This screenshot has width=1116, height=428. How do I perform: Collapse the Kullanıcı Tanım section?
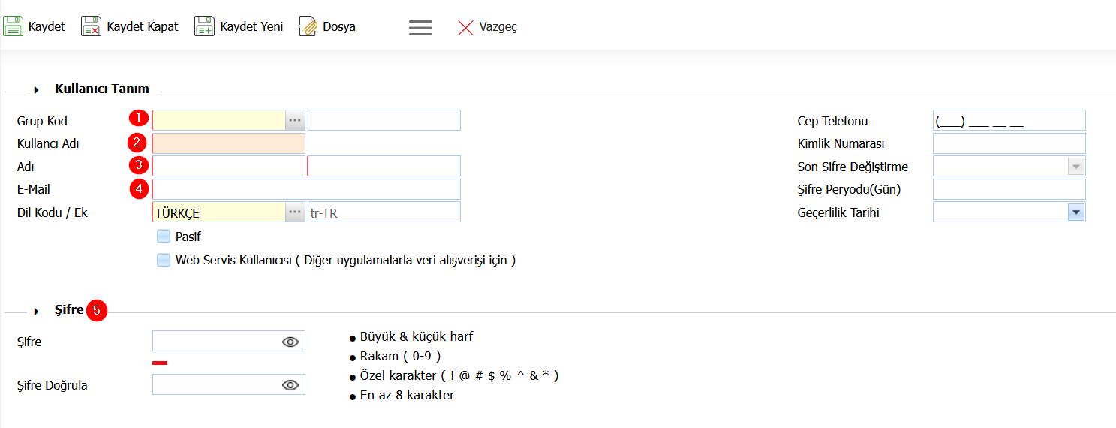tap(37, 90)
